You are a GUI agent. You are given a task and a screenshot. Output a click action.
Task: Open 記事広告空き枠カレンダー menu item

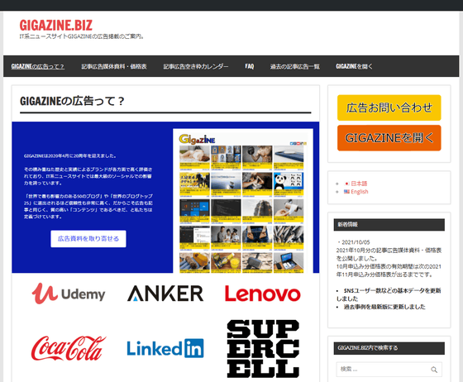[196, 66]
